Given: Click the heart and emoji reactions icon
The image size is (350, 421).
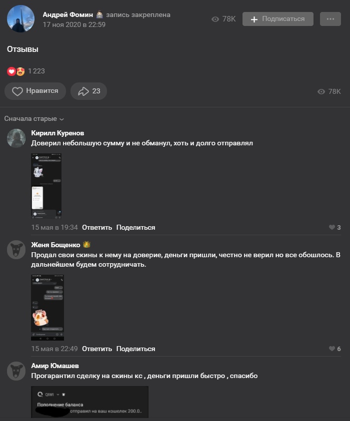Looking at the screenshot, I should pyautogui.click(x=15, y=71).
